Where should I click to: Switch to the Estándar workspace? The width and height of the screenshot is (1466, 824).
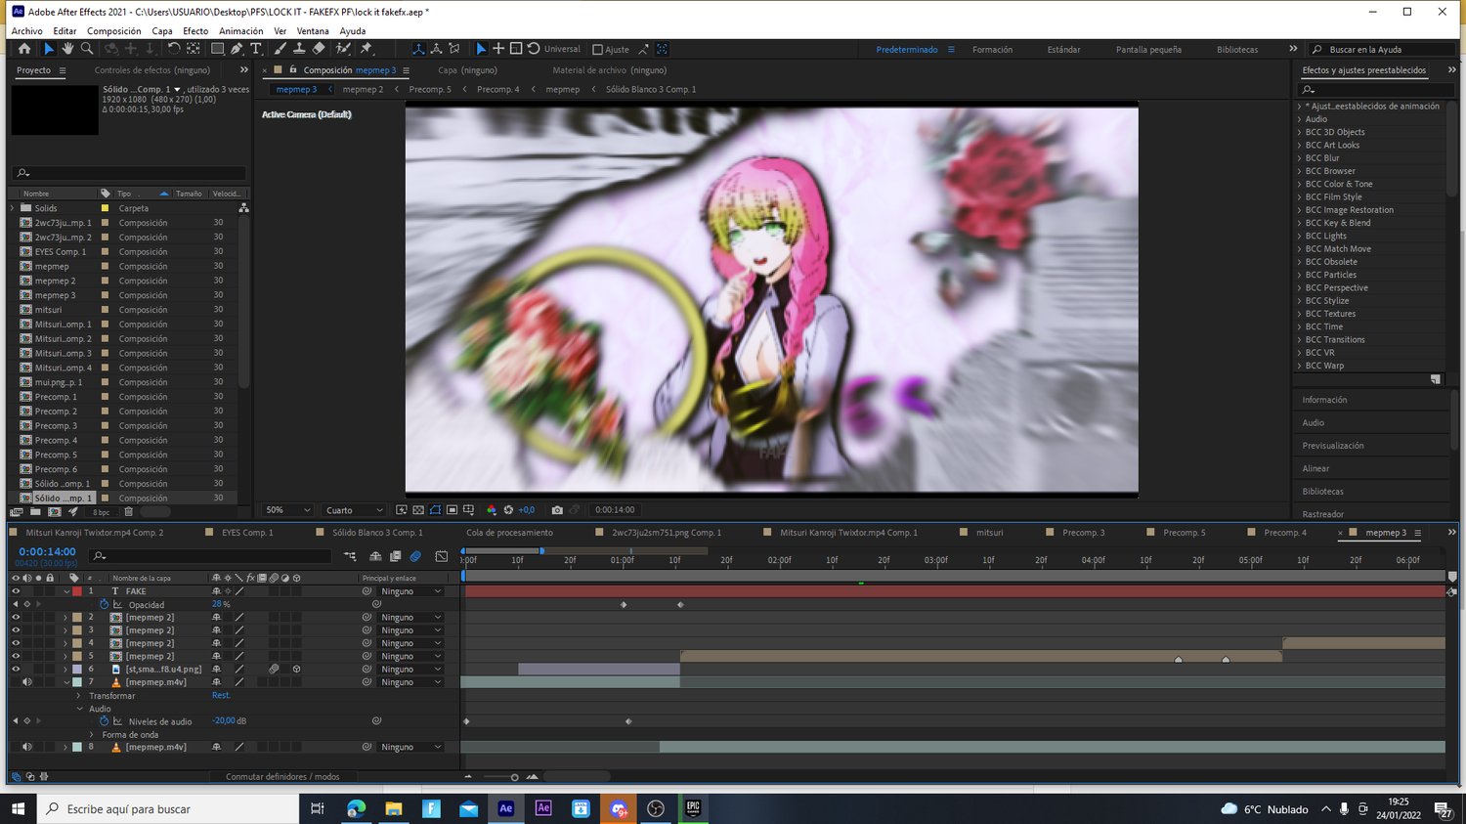tap(1063, 50)
